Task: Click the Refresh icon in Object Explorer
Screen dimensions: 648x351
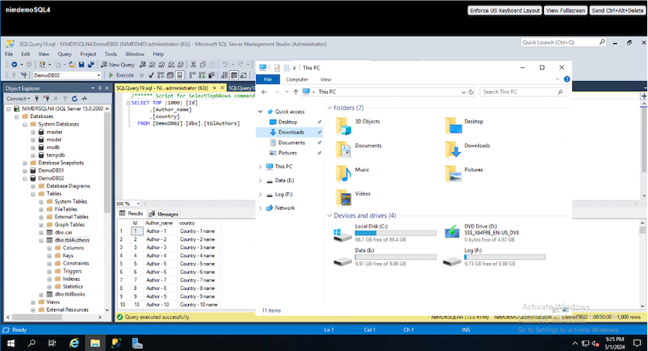Action: (75, 99)
